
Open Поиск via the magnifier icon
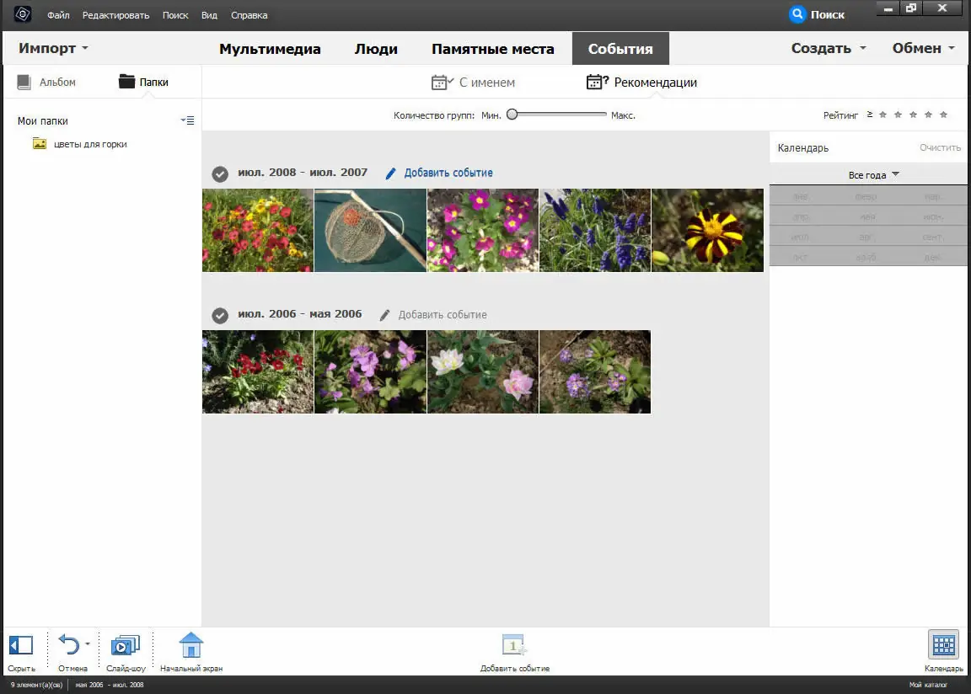click(x=797, y=13)
